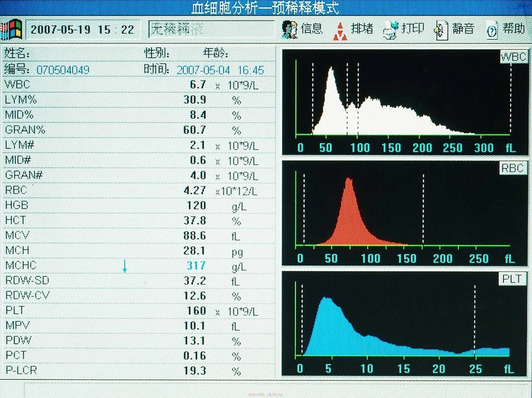Select the HGB value 120
The width and height of the screenshot is (532, 398).
[196, 205]
